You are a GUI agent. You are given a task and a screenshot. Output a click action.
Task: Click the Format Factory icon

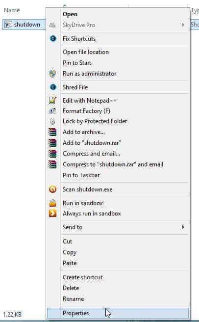pos(53,111)
